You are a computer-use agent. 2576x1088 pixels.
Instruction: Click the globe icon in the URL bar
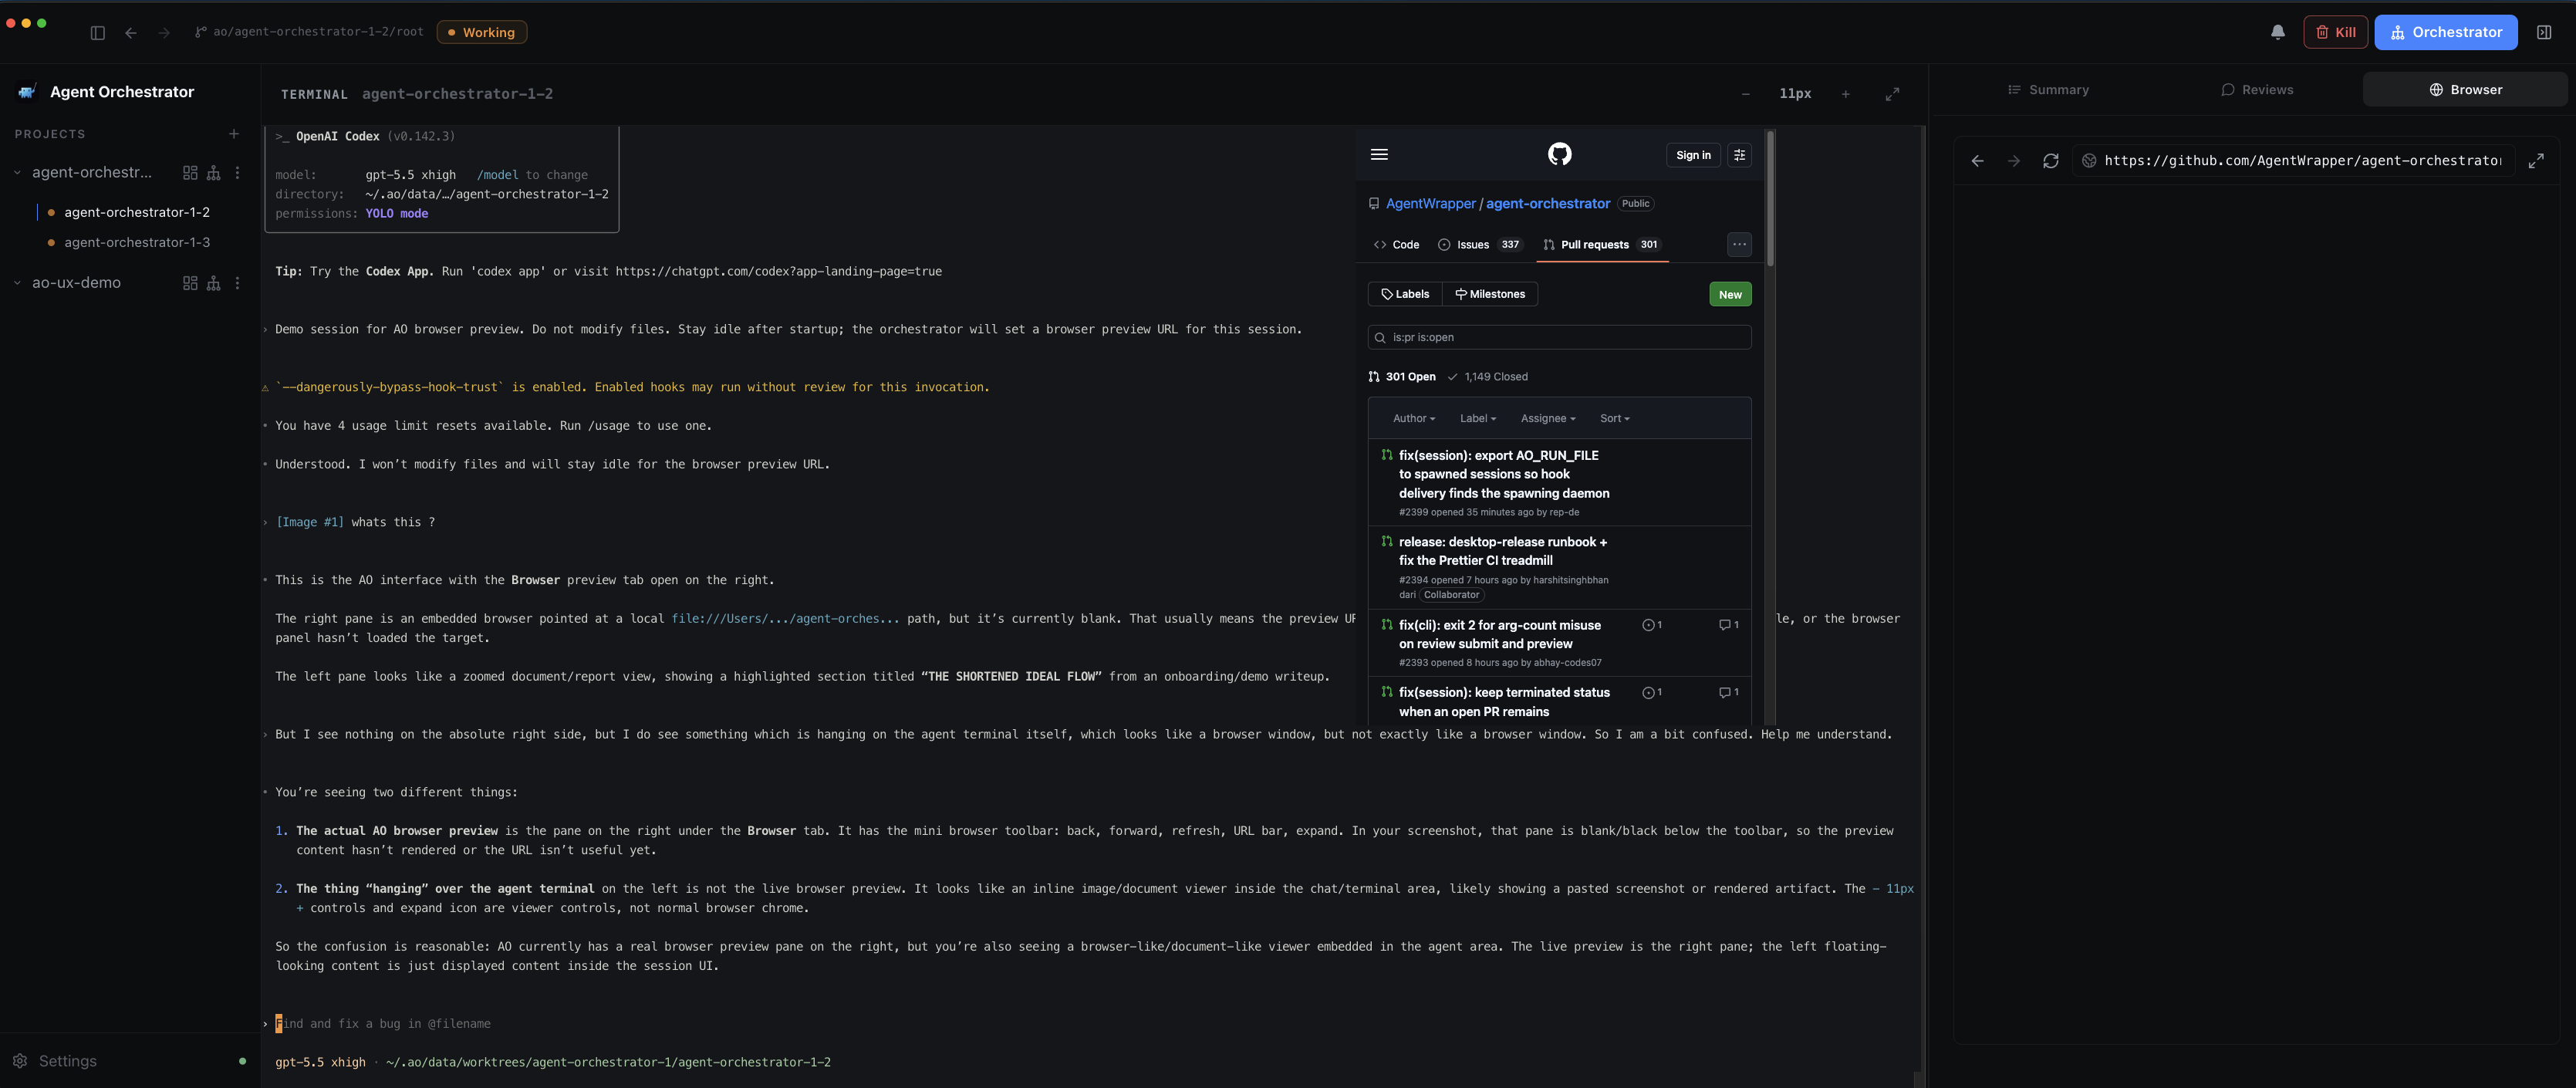[x=2089, y=161]
